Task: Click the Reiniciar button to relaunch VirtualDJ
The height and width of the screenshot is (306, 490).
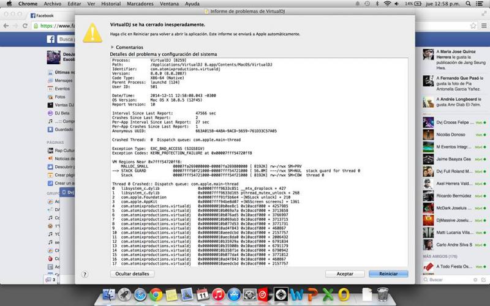Action: tap(388, 274)
